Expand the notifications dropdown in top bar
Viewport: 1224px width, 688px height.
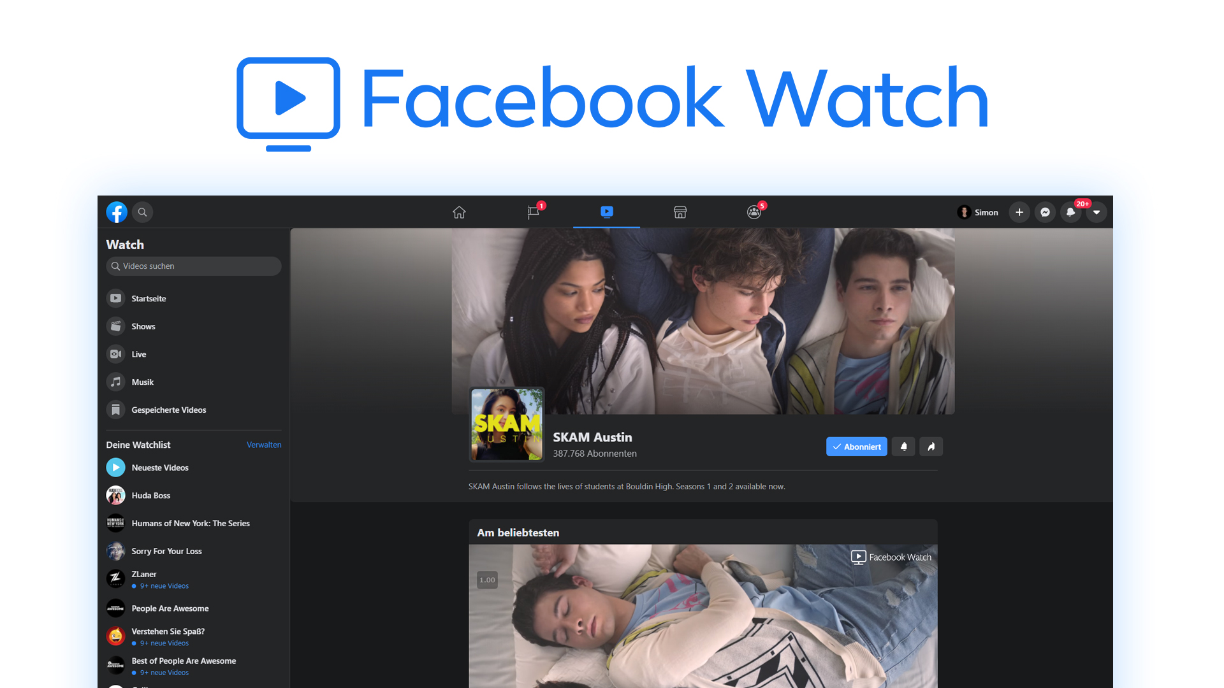coord(1070,211)
